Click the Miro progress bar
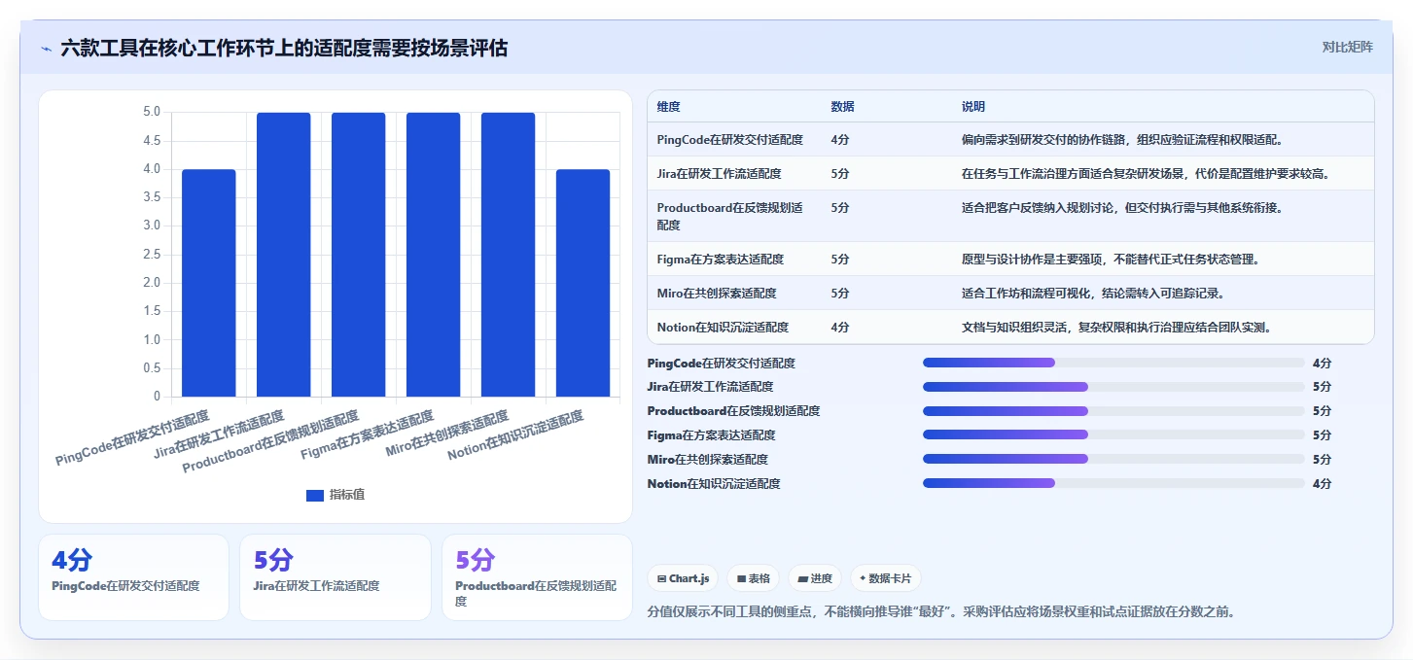Screen dimensions: 1413x660 pyautogui.click(x=1113, y=459)
